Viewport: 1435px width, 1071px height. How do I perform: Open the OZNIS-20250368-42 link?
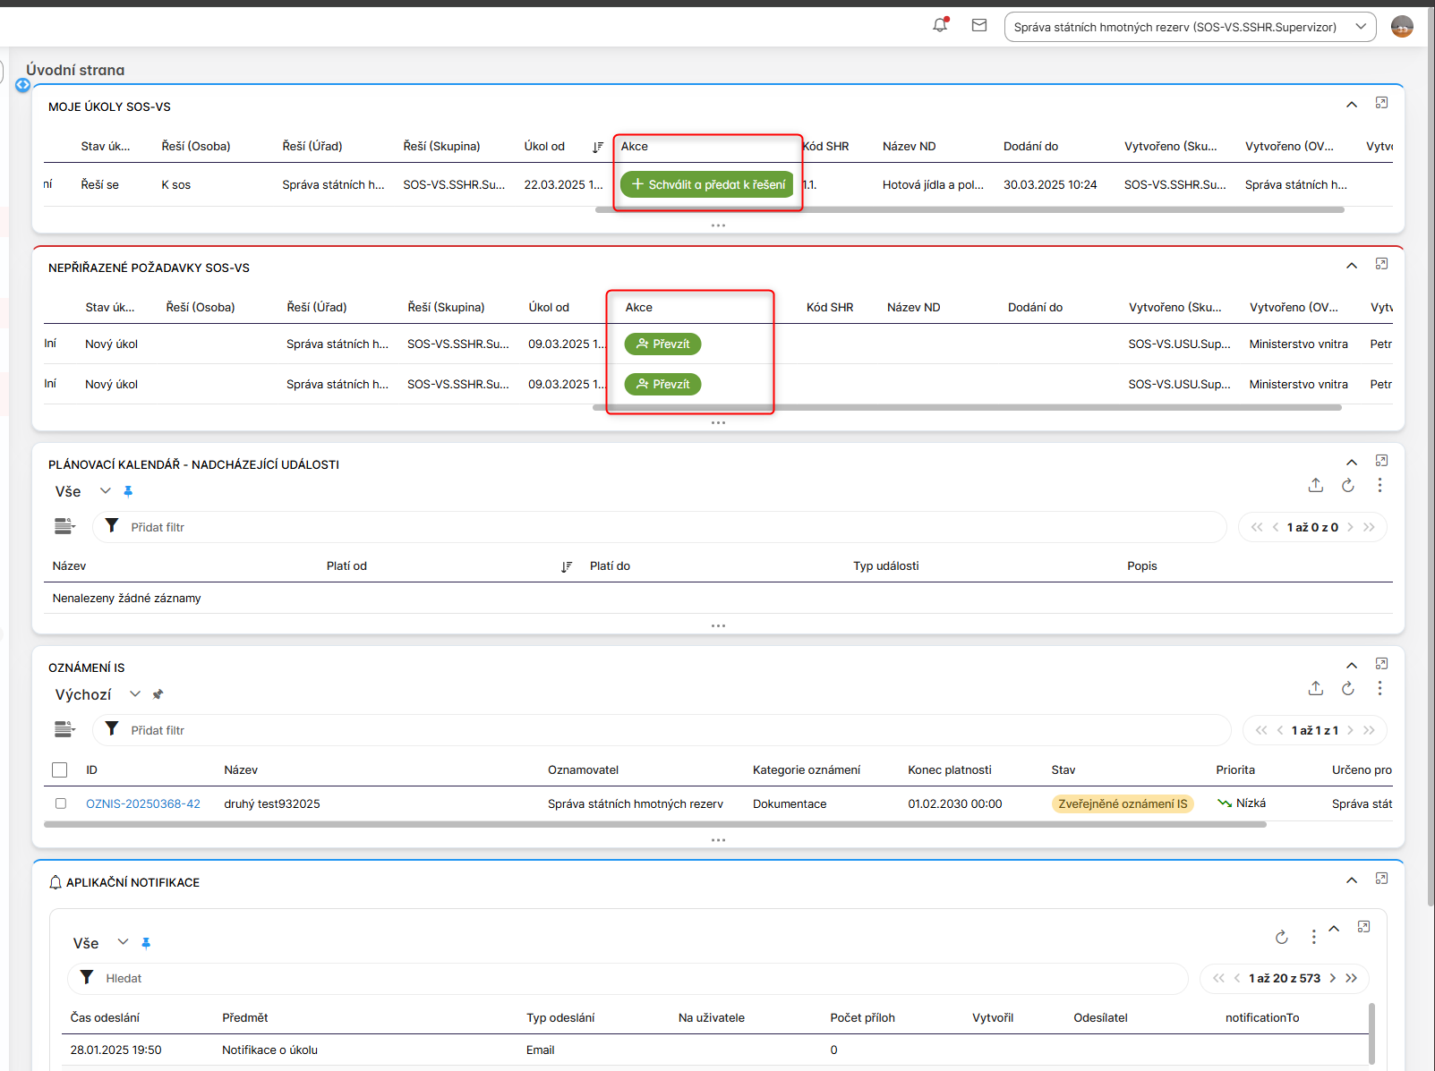143,803
